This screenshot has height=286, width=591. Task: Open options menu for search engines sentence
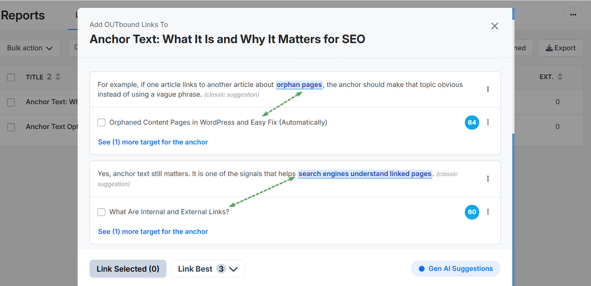coord(488,179)
